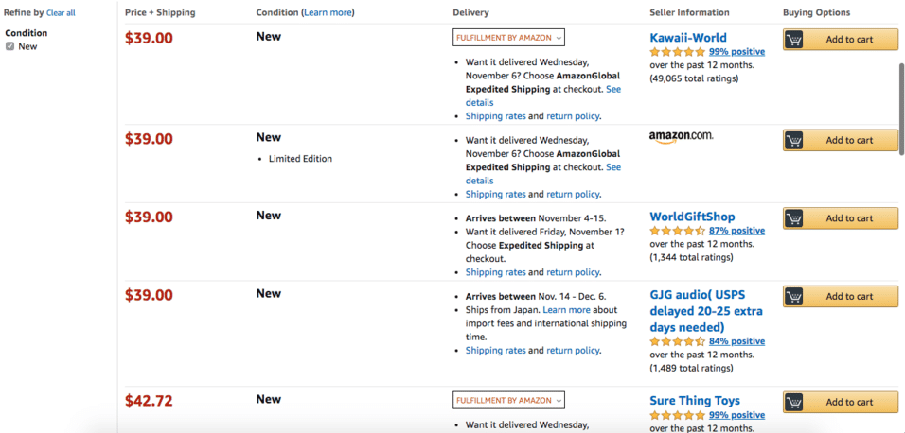Click Kawaii-World's star rating icons
Viewport: 905px width, 433px height.
click(678, 52)
